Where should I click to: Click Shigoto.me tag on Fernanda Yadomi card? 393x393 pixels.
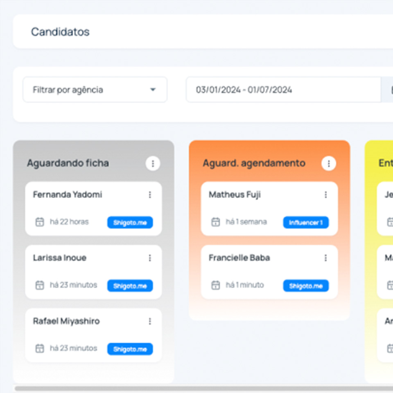pos(130,223)
